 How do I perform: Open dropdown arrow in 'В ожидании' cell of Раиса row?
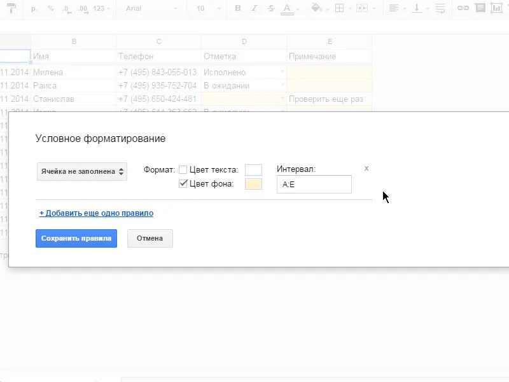282,85
